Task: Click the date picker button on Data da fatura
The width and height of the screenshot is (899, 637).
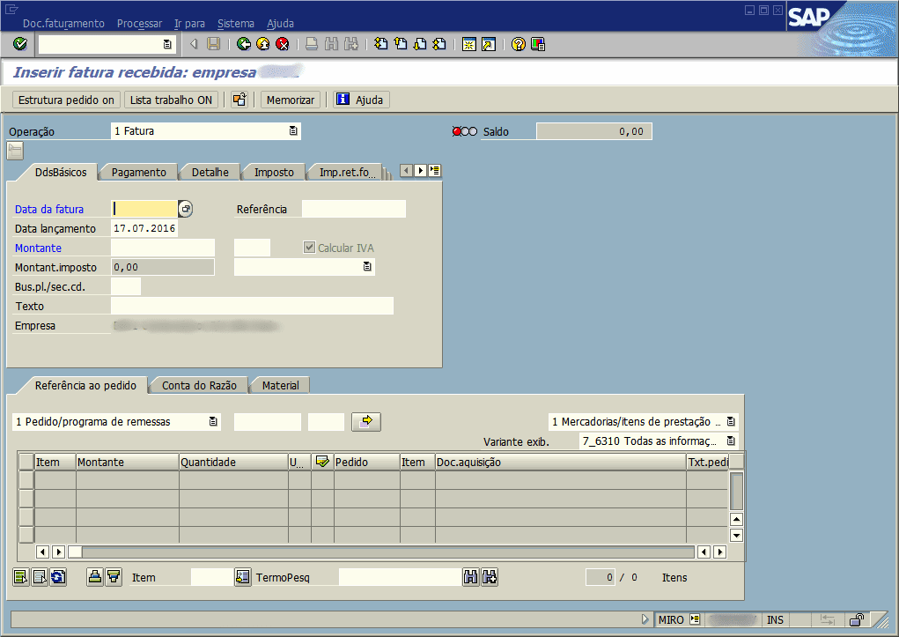Action: click(x=185, y=209)
